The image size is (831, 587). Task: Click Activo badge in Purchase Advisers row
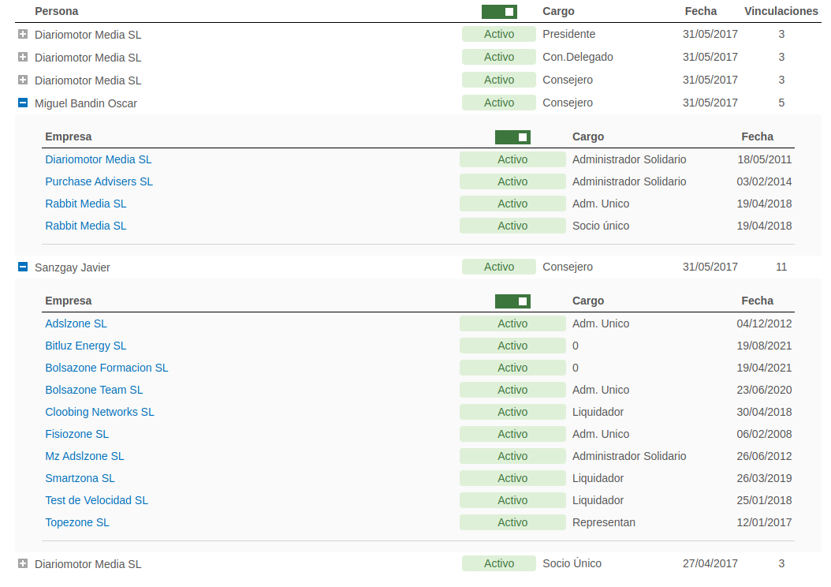[512, 182]
